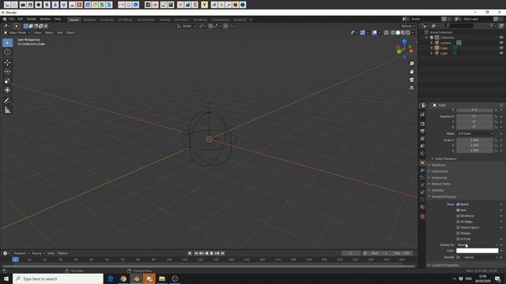Open the File menu

click(12, 19)
